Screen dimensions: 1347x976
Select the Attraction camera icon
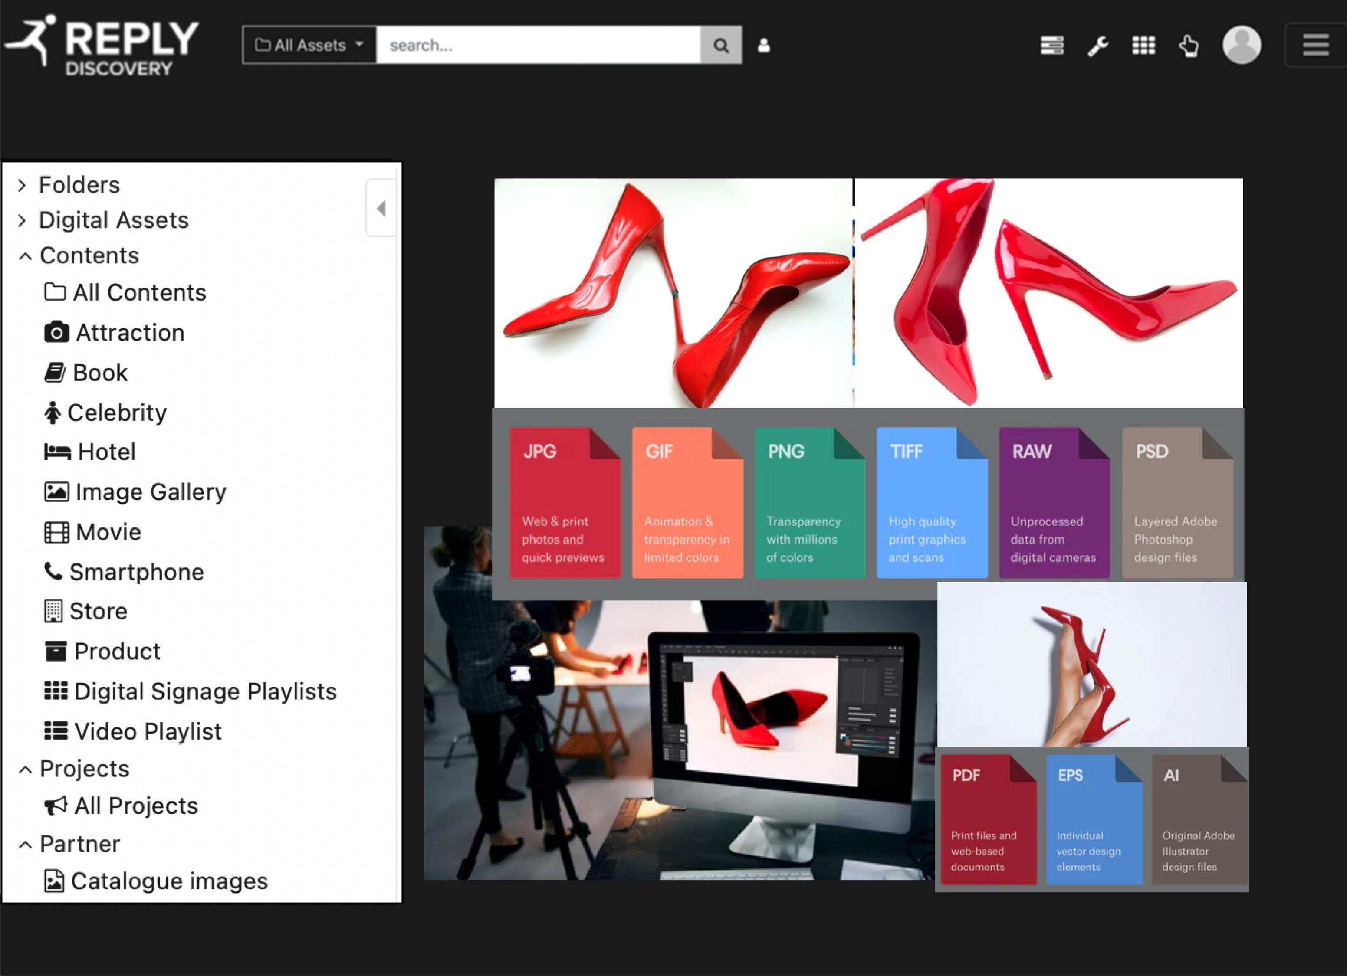[x=56, y=332]
